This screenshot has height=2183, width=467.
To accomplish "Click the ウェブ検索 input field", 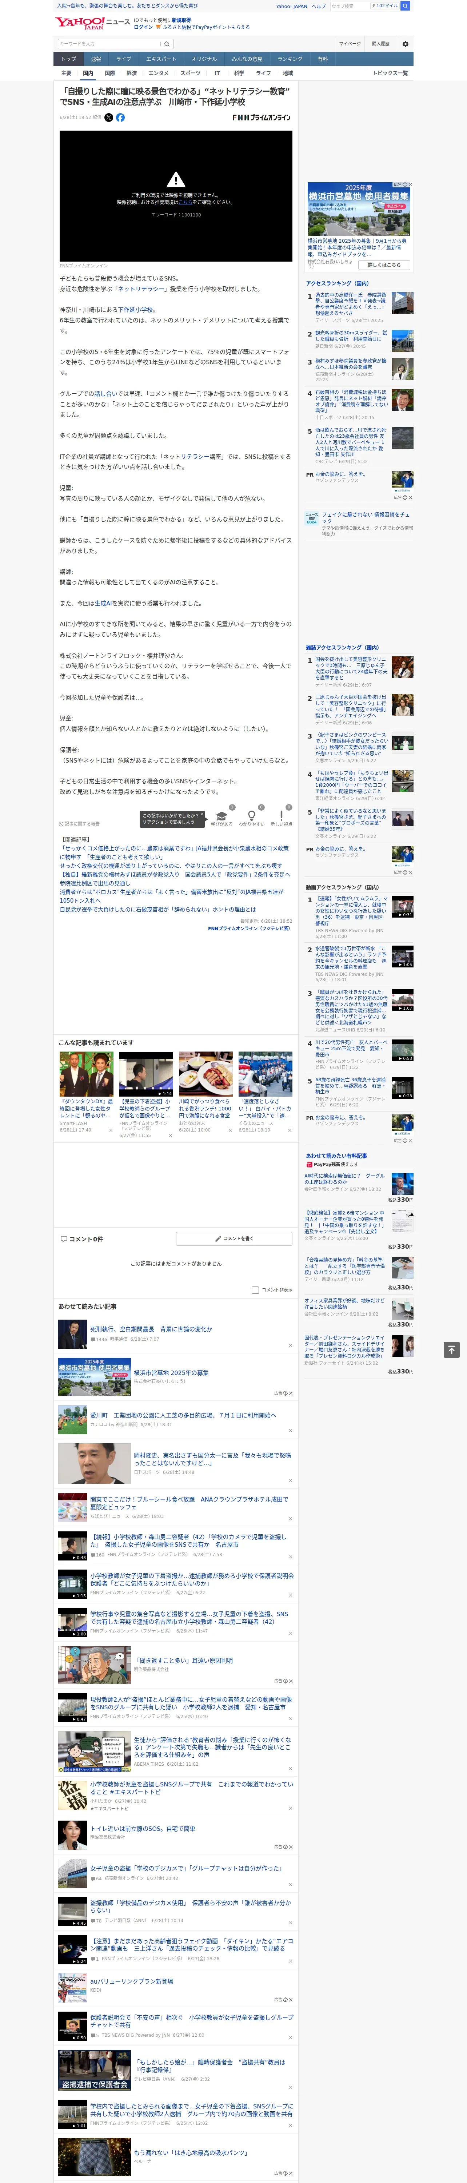I will (x=350, y=6).
